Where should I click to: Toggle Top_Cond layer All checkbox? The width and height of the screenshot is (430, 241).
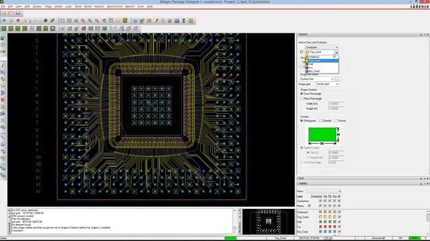(x=339, y=217)
